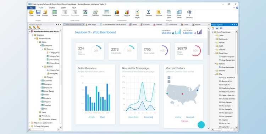This screenshot has height=134, width=266.
Task: Expand the Customers table node
Action: 40,81
